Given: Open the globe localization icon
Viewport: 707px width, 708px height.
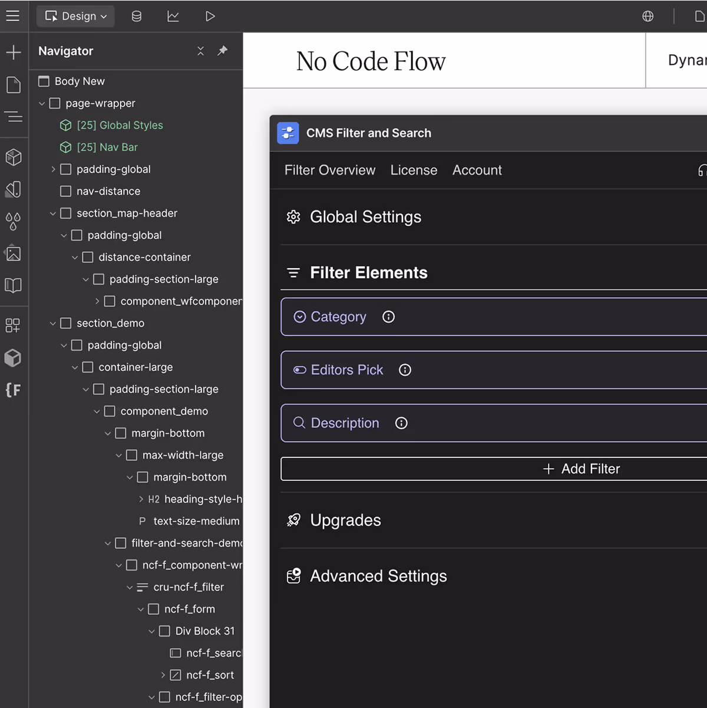Looking at the screenshot, I should coord(648,16).
